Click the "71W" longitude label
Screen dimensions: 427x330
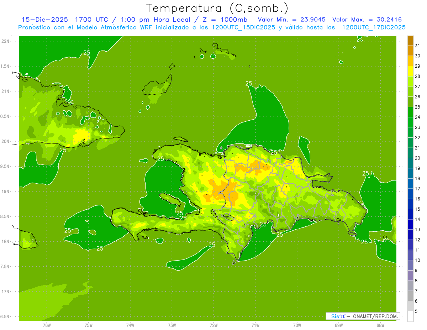tap(255, 325)
